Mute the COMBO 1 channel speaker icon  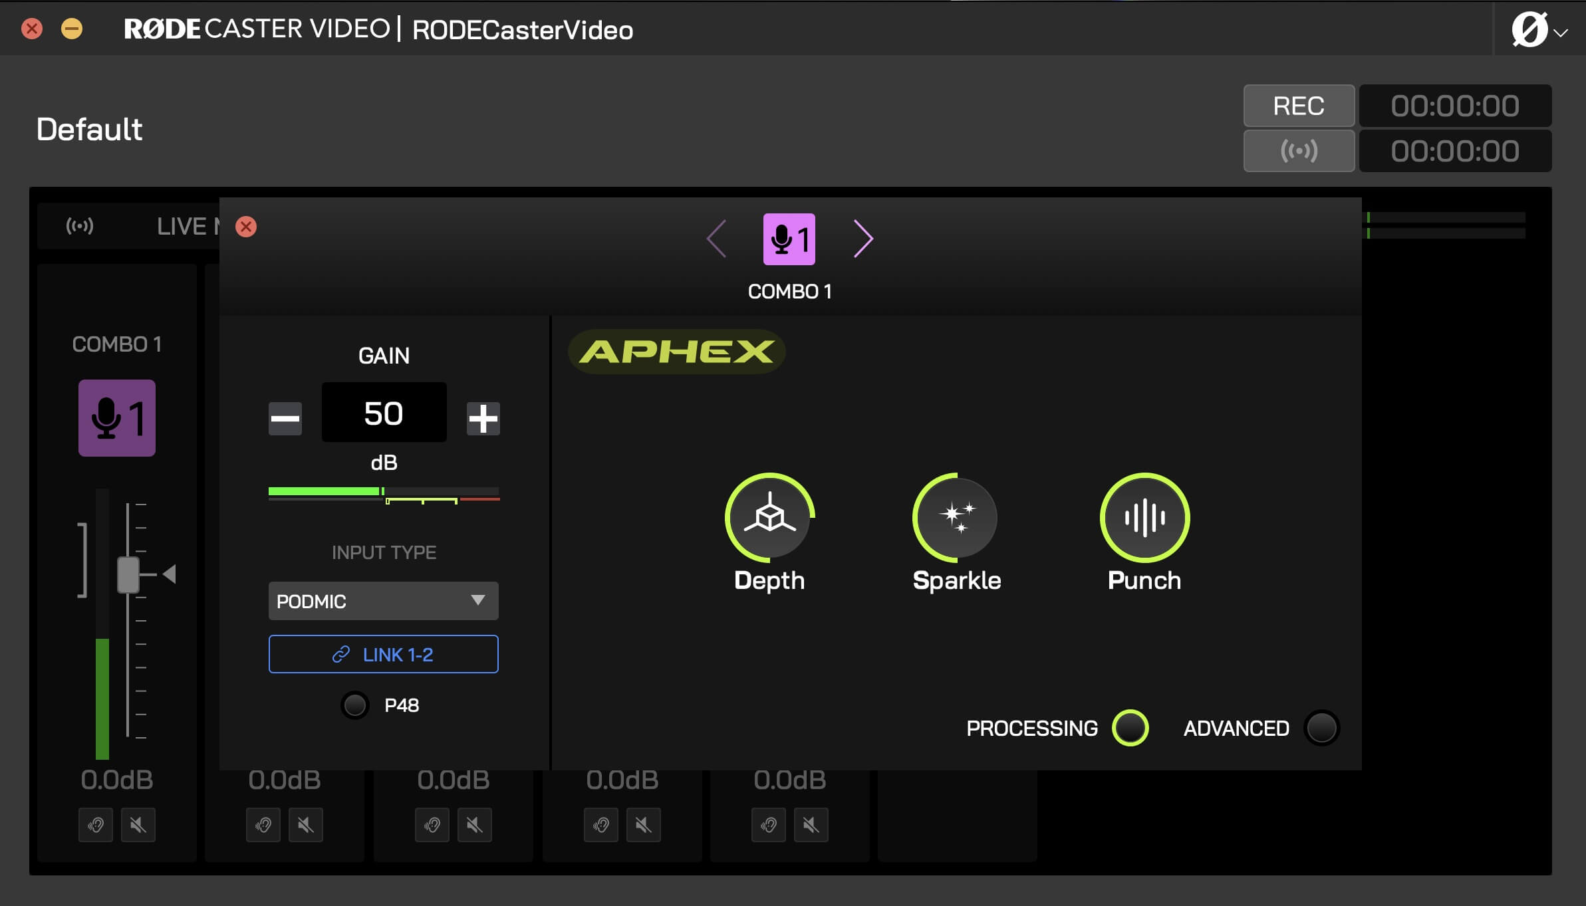(x=139, y=824)
